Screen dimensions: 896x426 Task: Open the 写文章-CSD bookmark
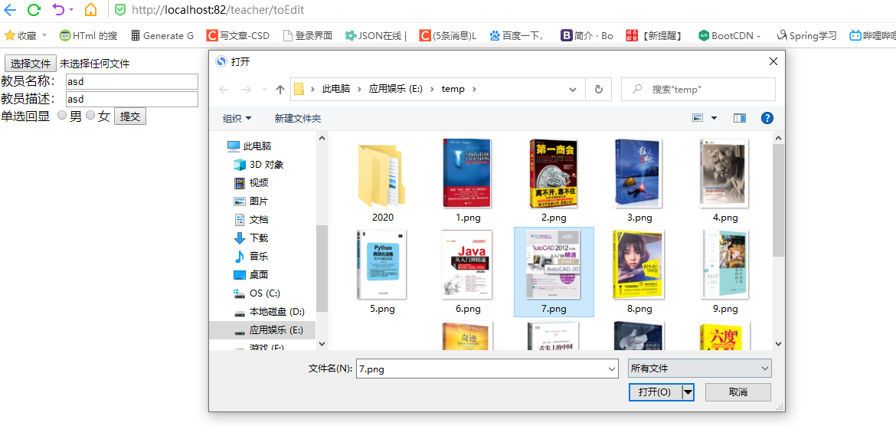[237, 35]
